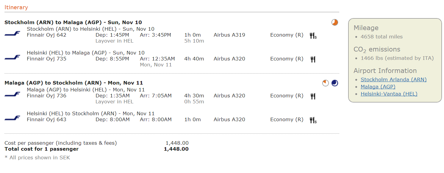This screenshot has width=444, height=173.
Task: Click the orange Itinerary heading
Action: pyautogui.click(x=16, y=7)
